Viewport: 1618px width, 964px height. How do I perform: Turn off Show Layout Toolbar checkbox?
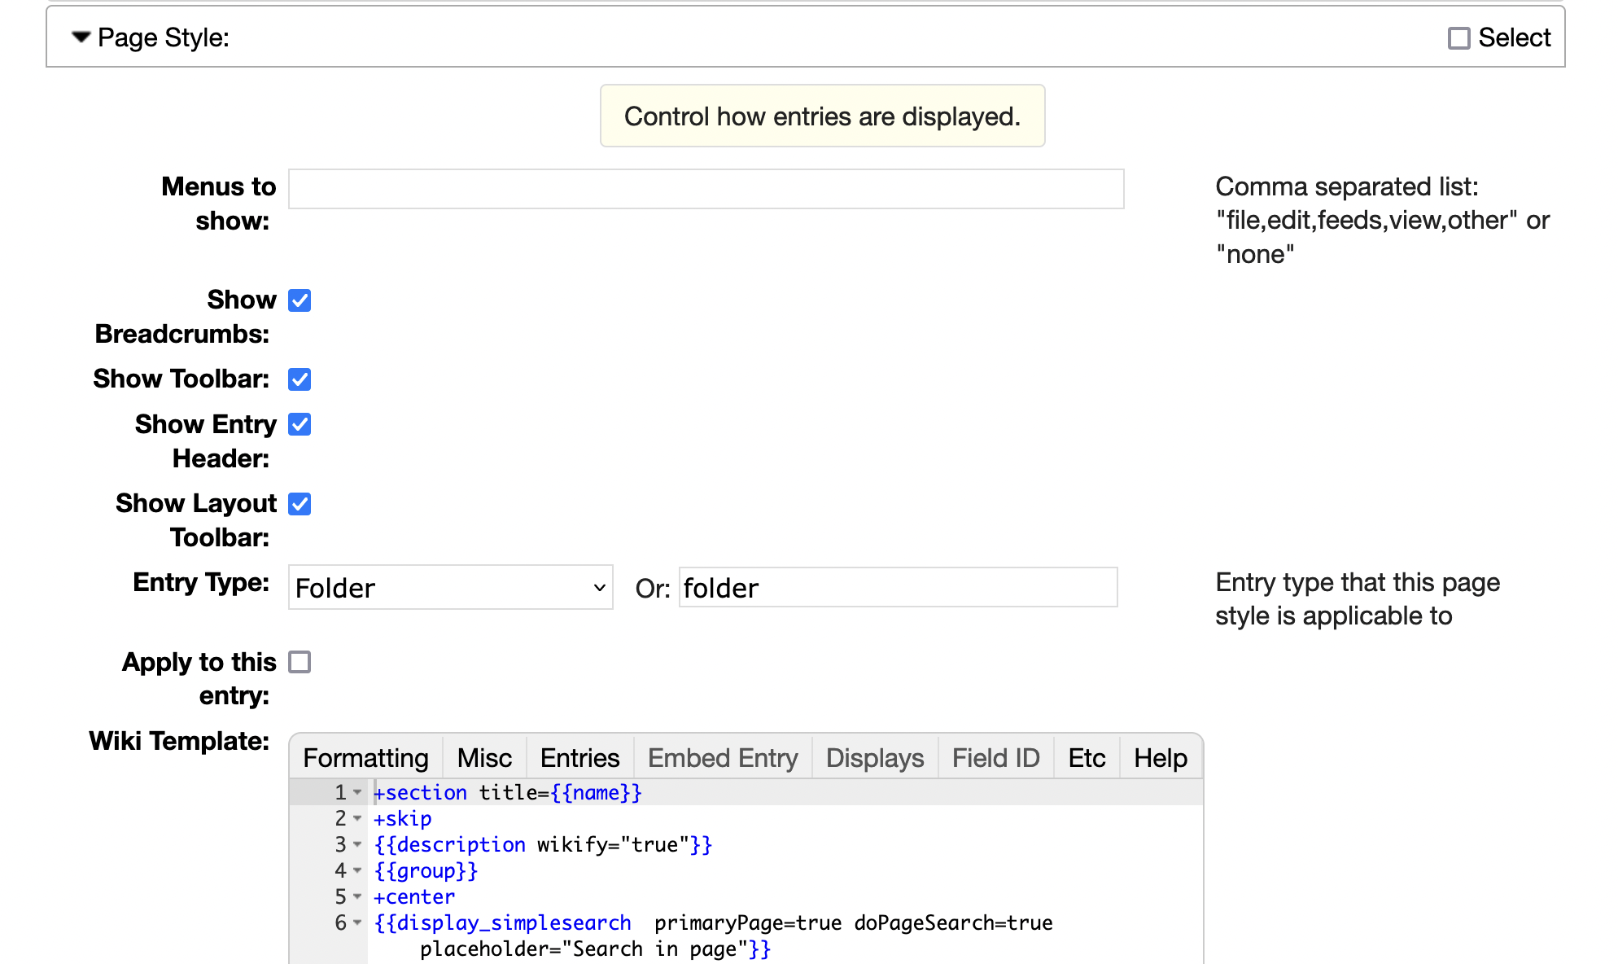300,504
